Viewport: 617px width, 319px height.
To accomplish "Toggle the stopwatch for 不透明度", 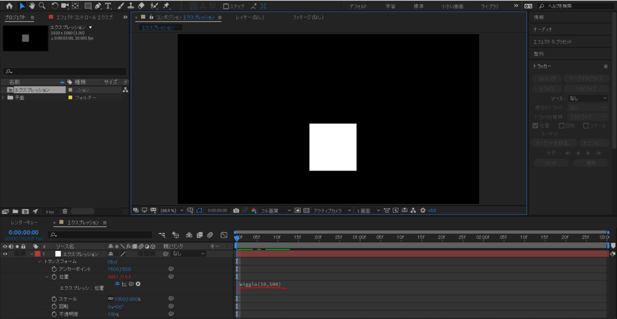I will tap(53, 314).
